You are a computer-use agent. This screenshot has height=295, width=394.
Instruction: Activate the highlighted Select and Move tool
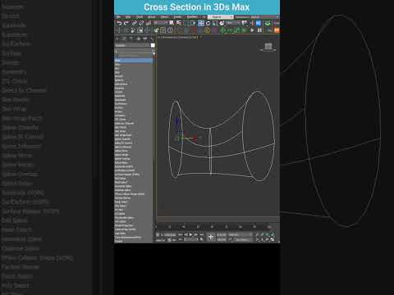tap(201, 23)
